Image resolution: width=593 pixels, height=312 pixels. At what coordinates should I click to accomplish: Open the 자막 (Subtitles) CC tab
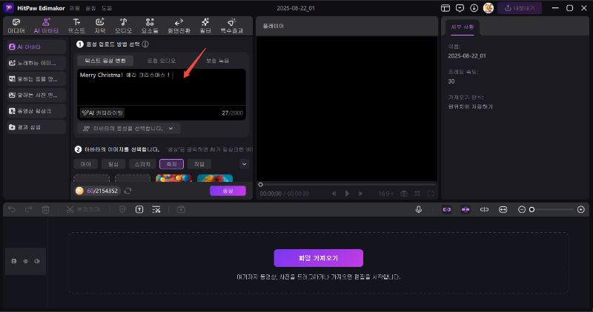(x=100, y=26)
